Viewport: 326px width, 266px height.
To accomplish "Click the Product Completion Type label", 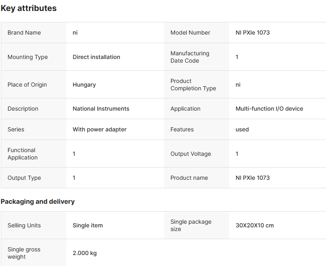I will pyautogui.click(x=193, y=85).
